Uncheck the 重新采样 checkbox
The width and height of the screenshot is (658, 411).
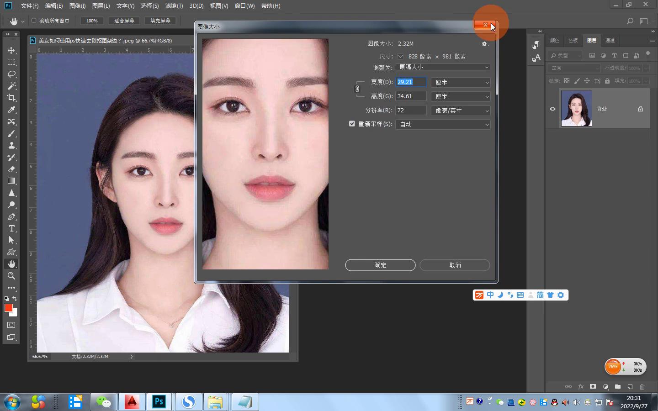coord(352,124)
